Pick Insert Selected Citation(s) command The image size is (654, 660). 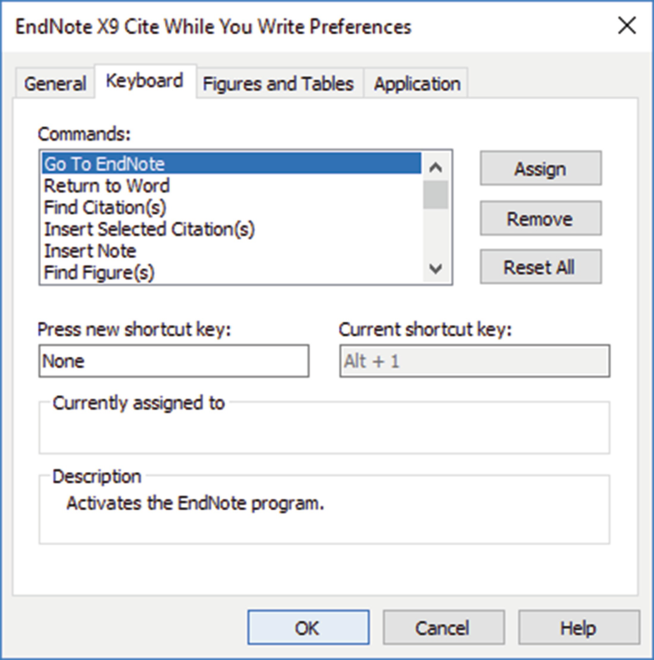(x=232, y=230)
